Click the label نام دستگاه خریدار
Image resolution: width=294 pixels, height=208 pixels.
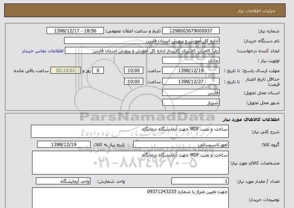pyautogui.click(x=262, y=41)
